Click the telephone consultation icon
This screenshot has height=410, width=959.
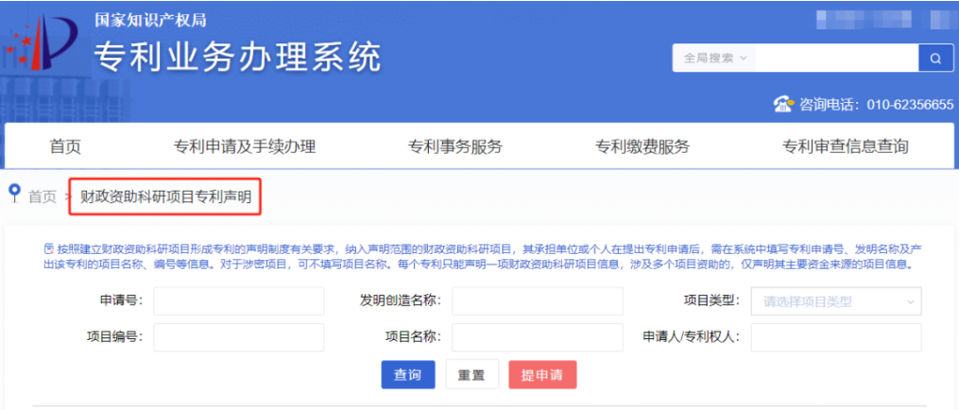pyautogui.click(x=783, y=105)
